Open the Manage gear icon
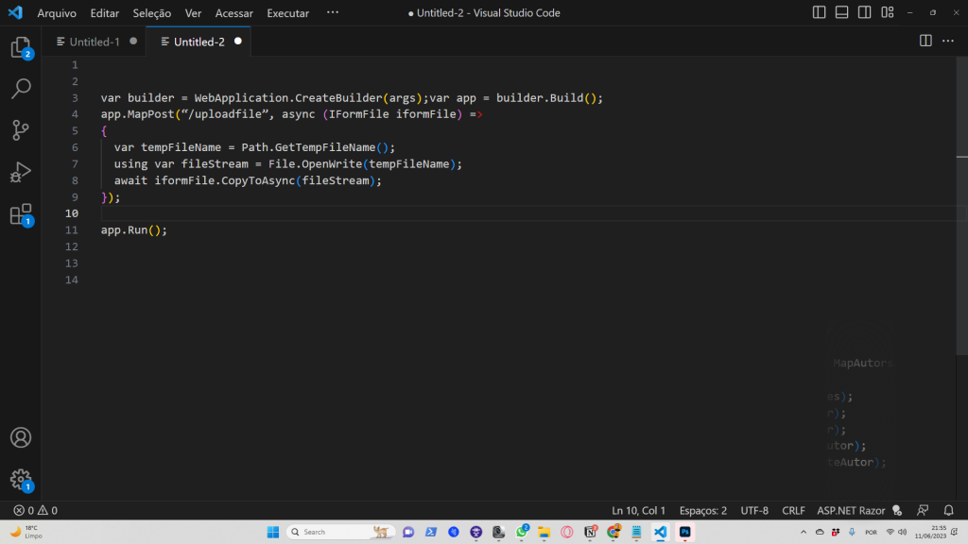 click(x=21, y=479)
